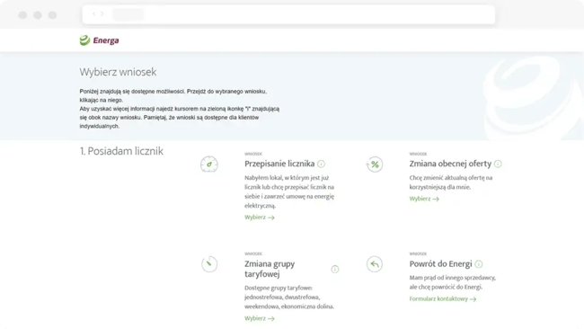584x329 pixels.
Task: Click the info icon next to Przepisanie licznika
Action: pyautogui.click(x=321, y=164)
